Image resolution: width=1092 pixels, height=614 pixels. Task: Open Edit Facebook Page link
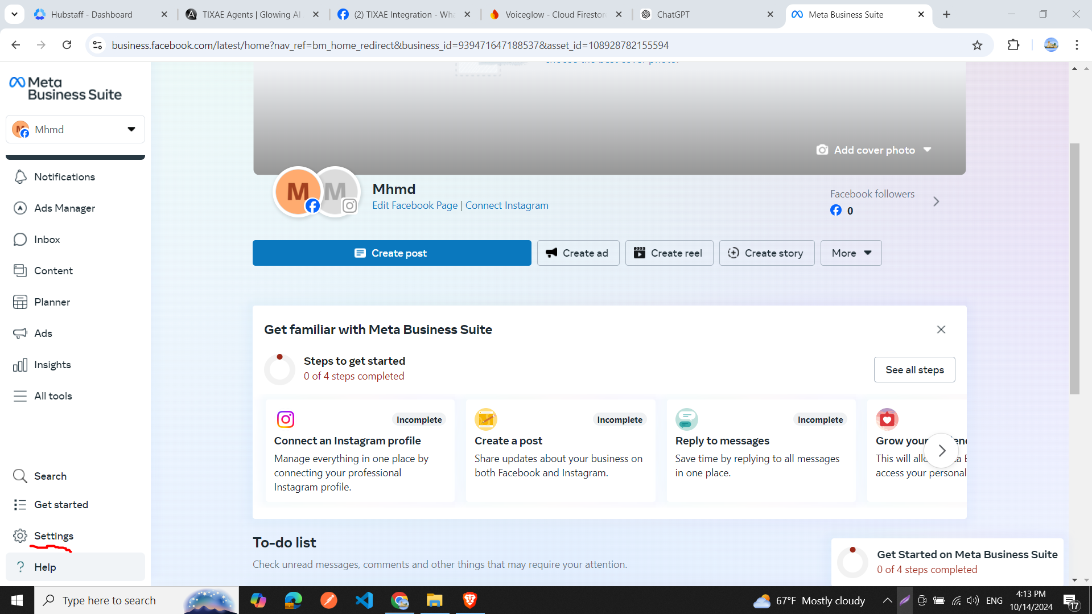(415, 205)
